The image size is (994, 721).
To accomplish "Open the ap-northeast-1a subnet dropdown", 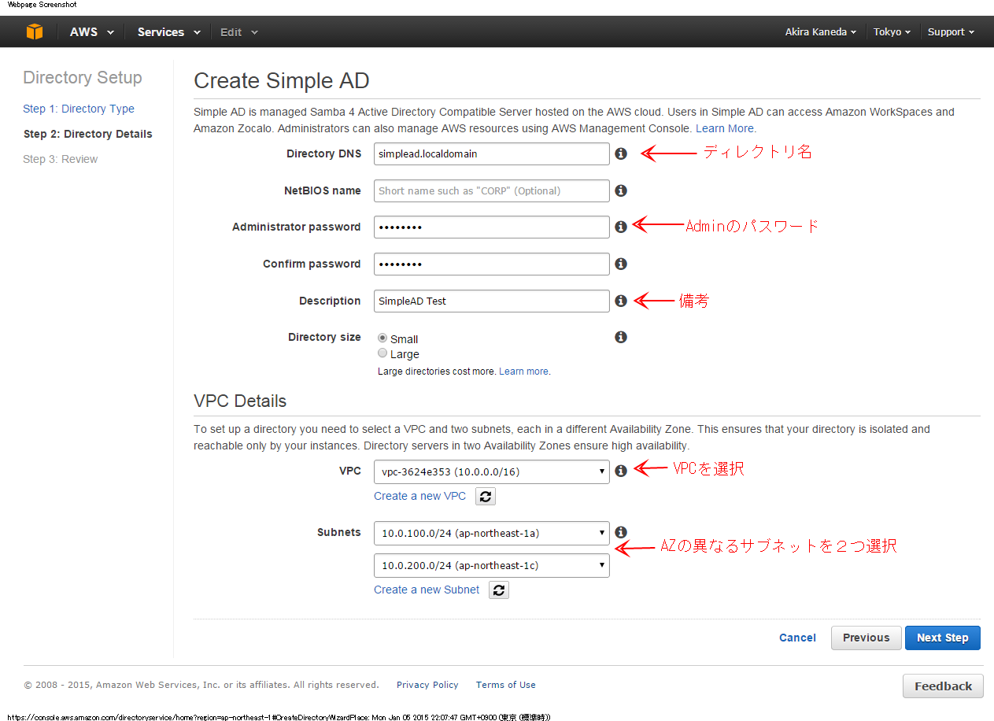I will [x=491, y=533].
